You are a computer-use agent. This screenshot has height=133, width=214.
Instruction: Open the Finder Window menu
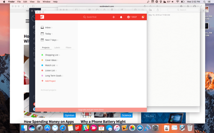(x=46, y=2)
